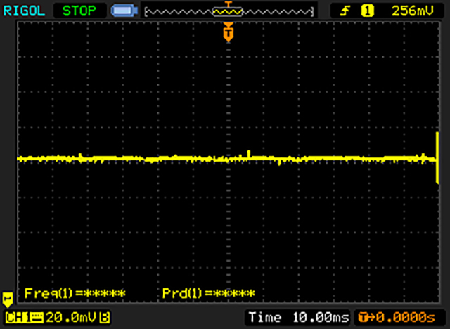
Task: Click the 20.0mV vertical scale value
Action: 71,318
